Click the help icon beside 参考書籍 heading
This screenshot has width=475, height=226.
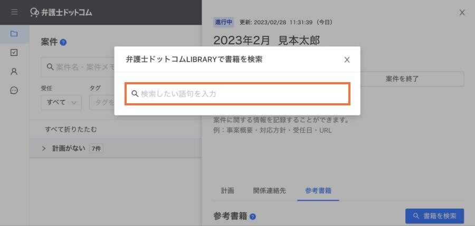coord(253,217)
